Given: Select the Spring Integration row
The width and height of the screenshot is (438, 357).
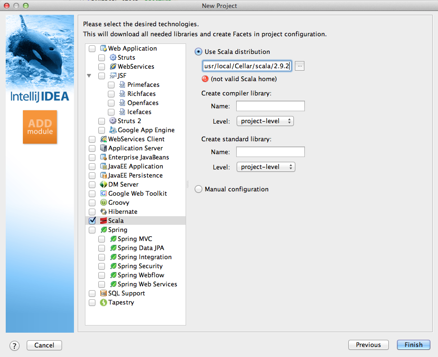Looking at the screenshot, I should click(136, 257).
